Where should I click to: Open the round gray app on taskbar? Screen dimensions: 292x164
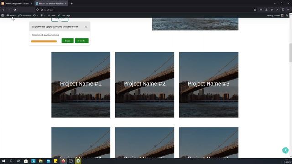click(71, 161)
